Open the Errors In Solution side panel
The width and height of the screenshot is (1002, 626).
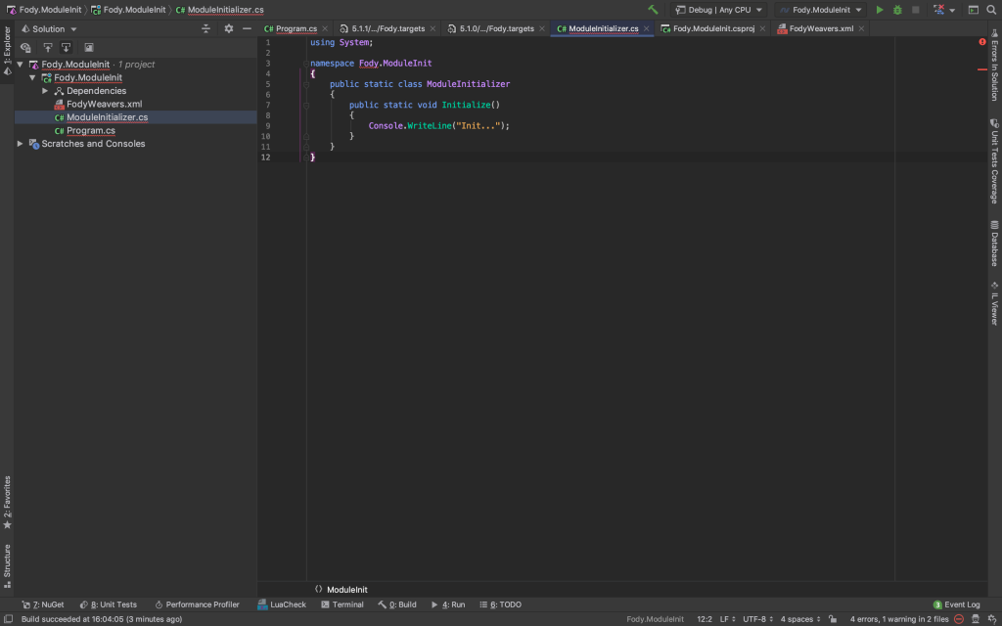pyautogui.click(x=994, y=64)
